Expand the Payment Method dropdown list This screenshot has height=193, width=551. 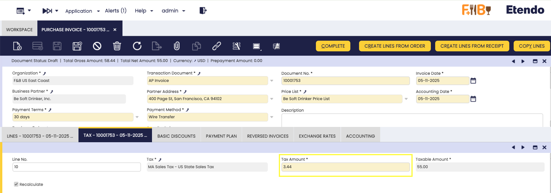272,117
